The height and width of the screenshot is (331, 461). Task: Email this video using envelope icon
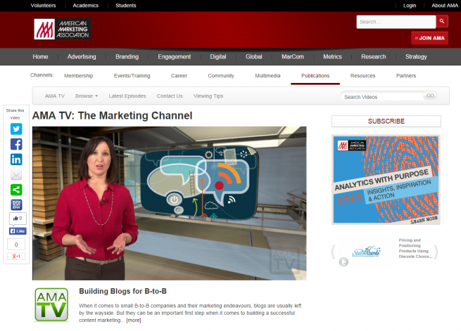[x=16, y=174]
